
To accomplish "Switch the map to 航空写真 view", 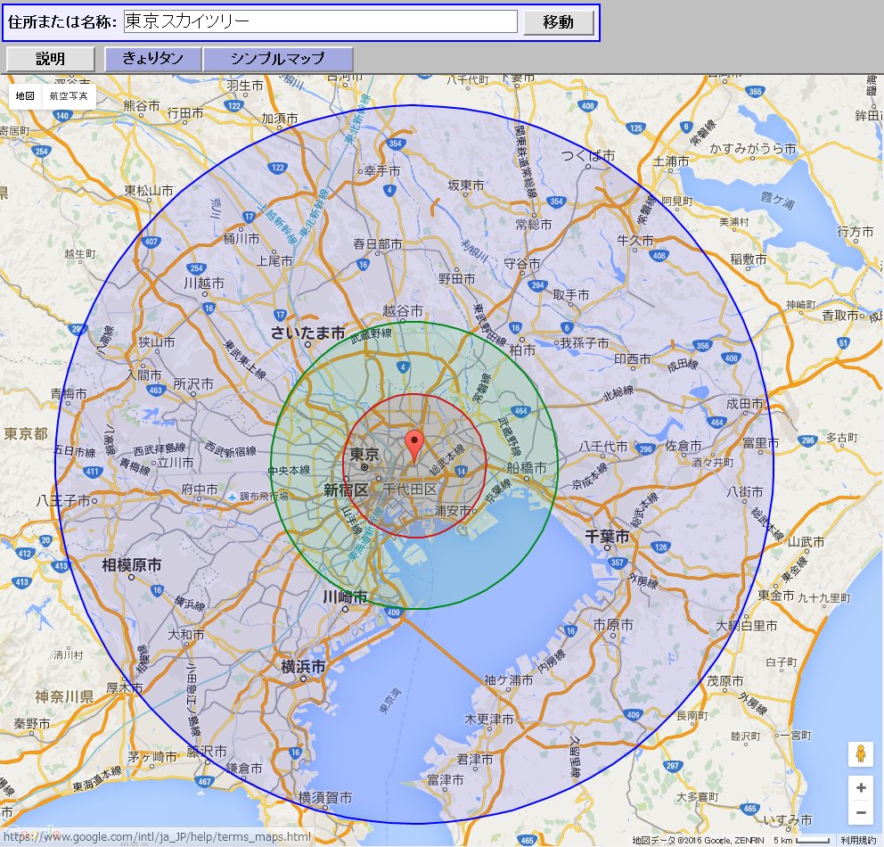I will [x=69, y=95].
